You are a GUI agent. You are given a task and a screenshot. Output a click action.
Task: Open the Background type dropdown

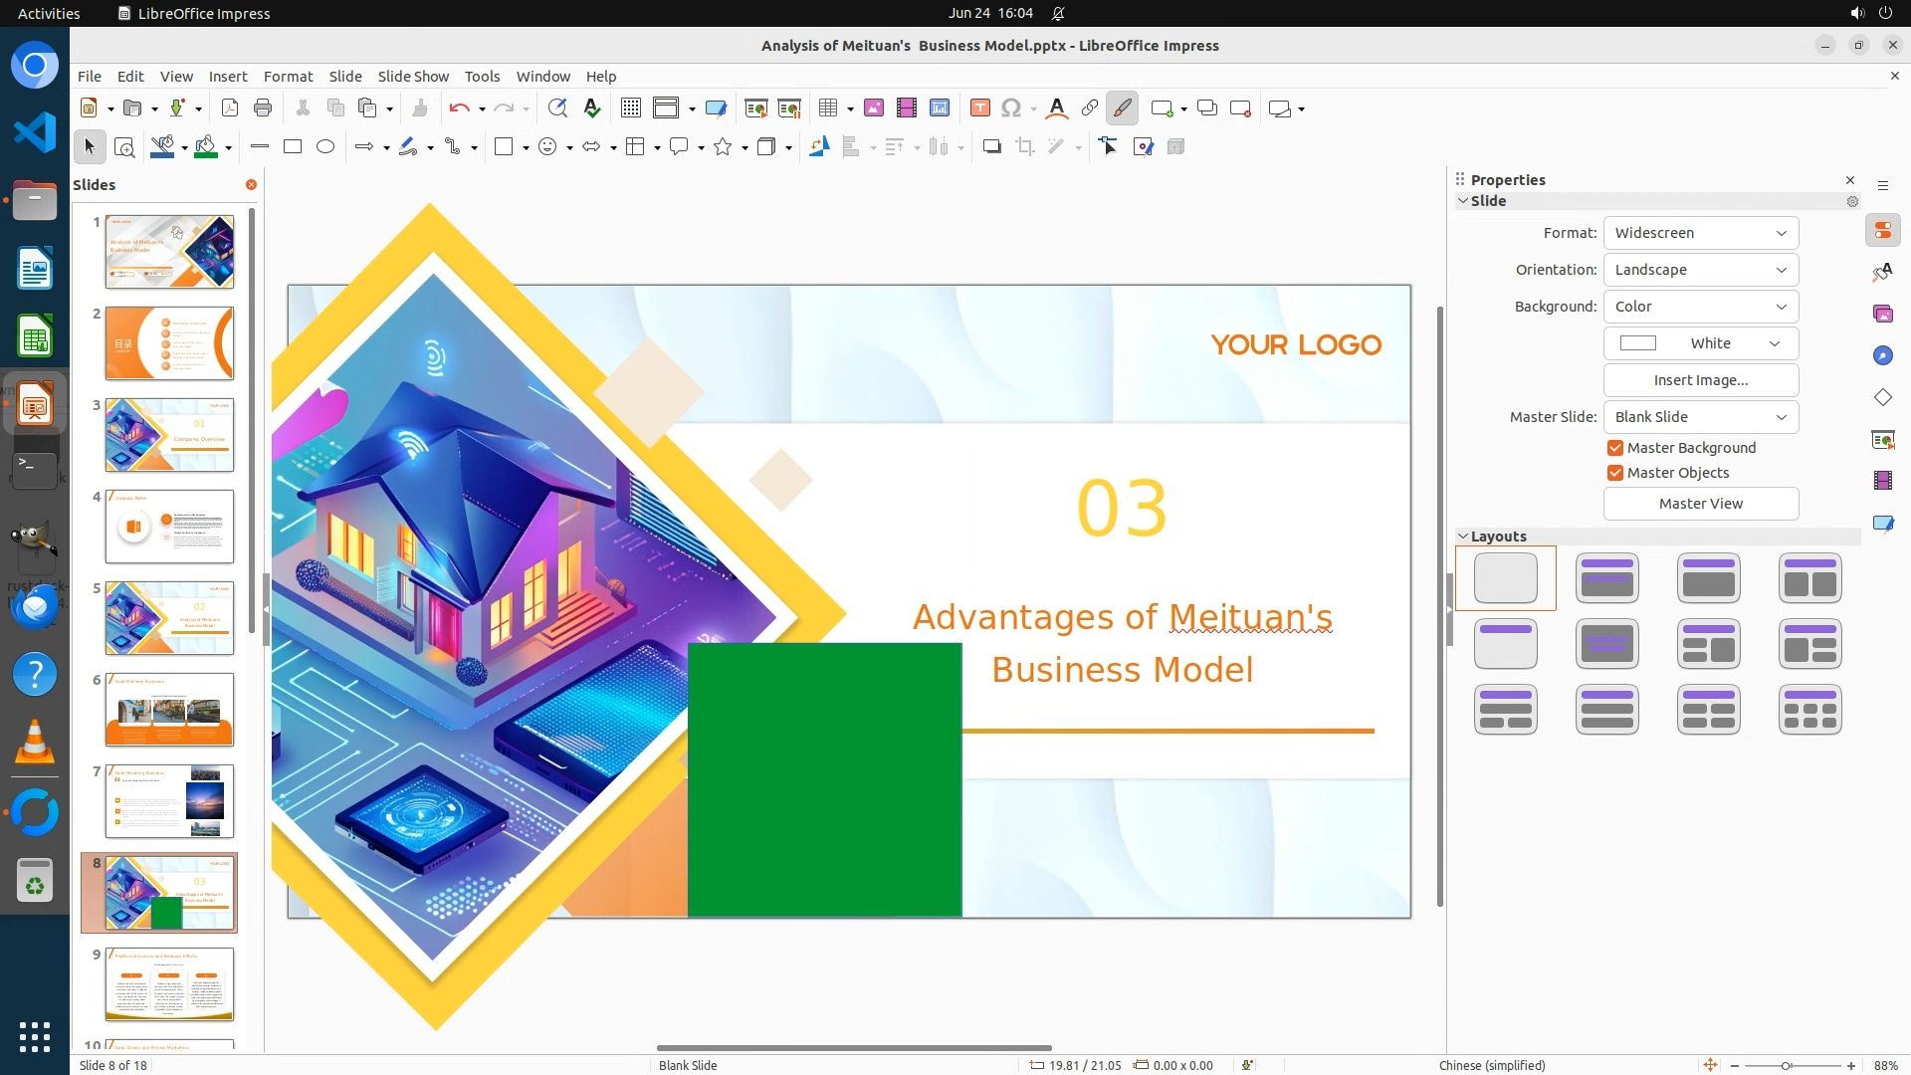coord(1700,307)
